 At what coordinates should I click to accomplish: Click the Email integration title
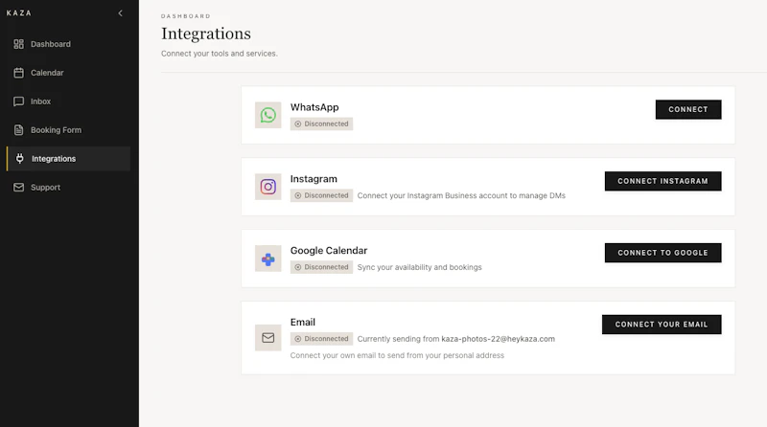pyautogui.click(x=303, y=322)
